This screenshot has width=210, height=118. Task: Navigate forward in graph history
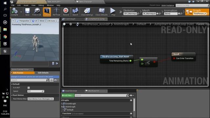71,24
